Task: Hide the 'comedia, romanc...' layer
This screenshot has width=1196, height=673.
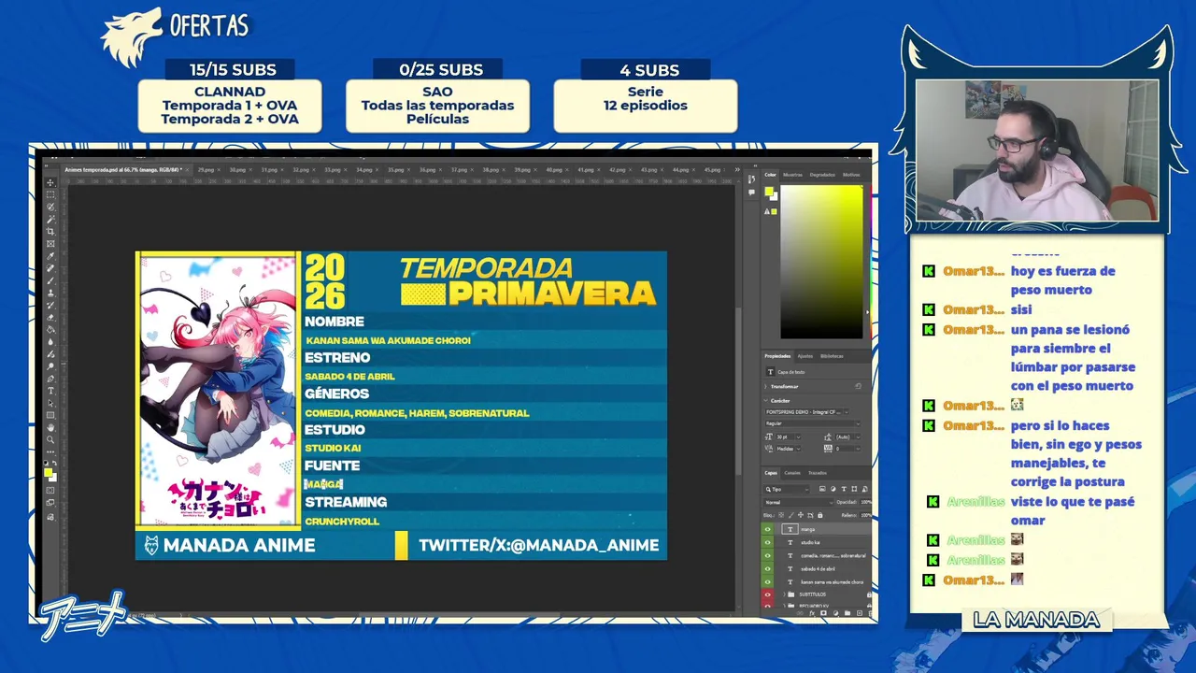Action: tap(767, 555)
